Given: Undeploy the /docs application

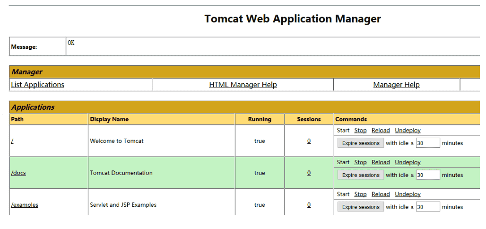Looking at the screenshot, I should point(408,162).
